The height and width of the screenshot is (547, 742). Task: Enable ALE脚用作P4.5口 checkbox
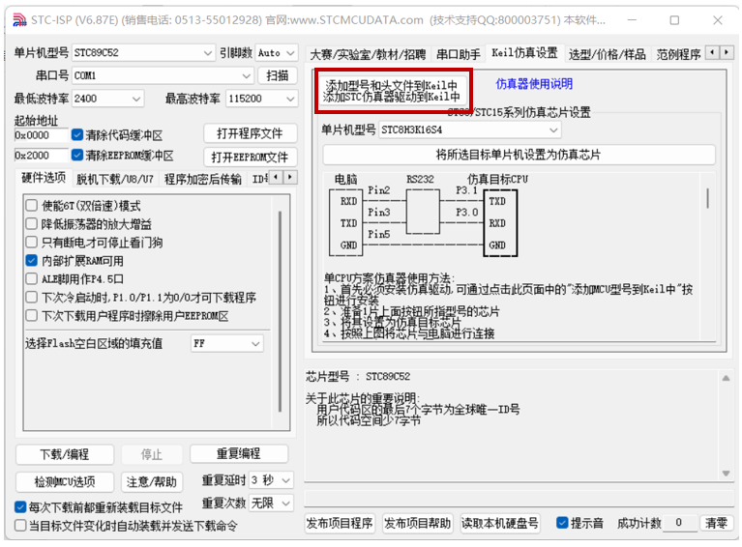click(31, 279)
